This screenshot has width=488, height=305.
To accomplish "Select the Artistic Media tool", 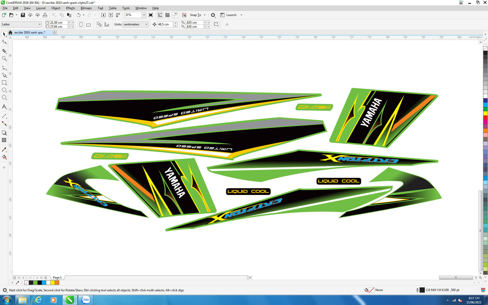I will [4, 75].
